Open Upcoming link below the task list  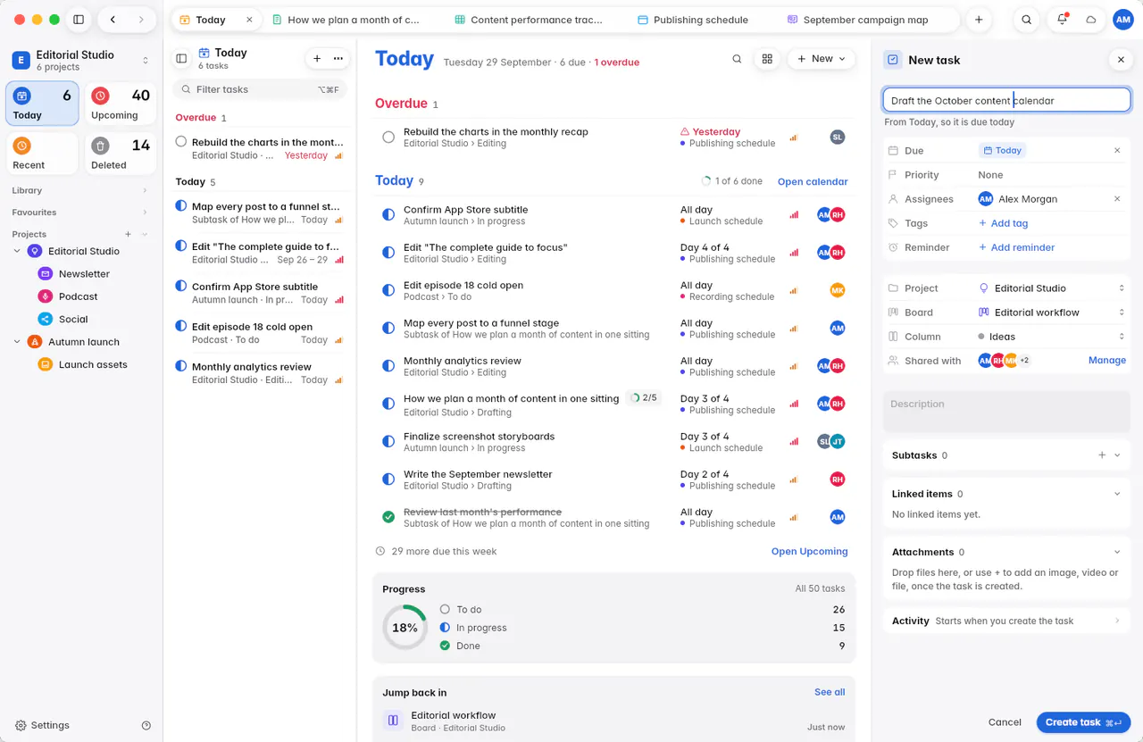809,552
